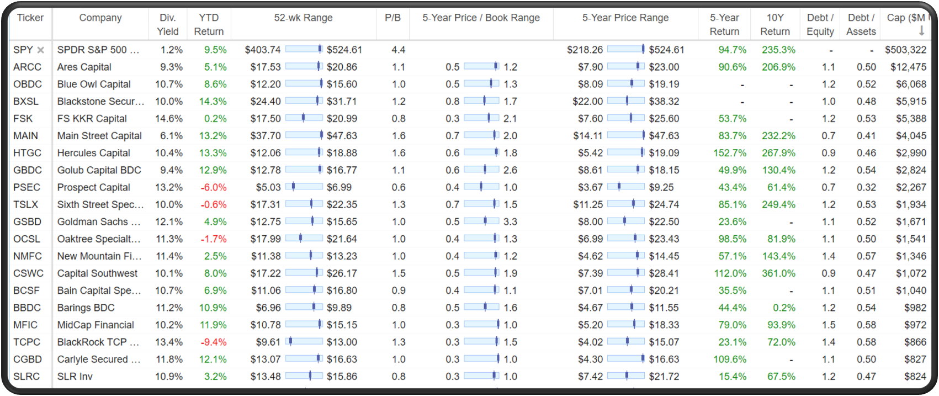Select the Golub Capital BDC company name
This screenshot has width=939, height=396.
tap(99, 170)
